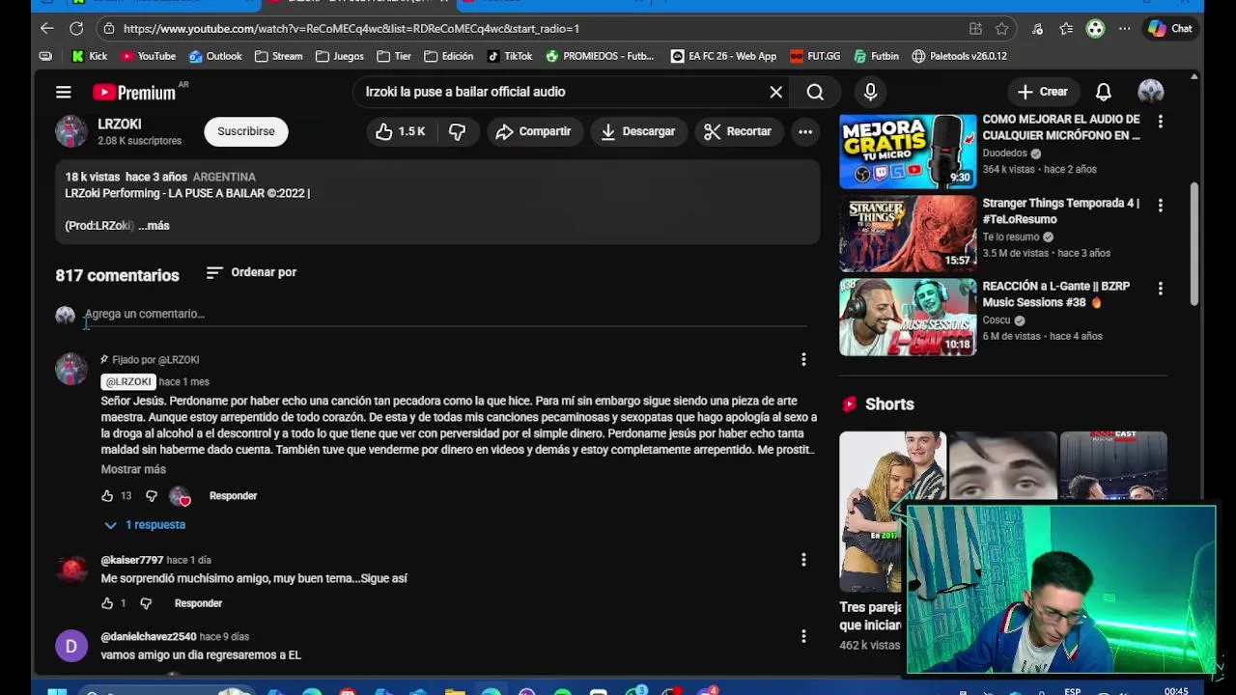Like the pinned comment with 13 likes
This screenshot has height=695, width=1236.
click(x=107, y=495)
